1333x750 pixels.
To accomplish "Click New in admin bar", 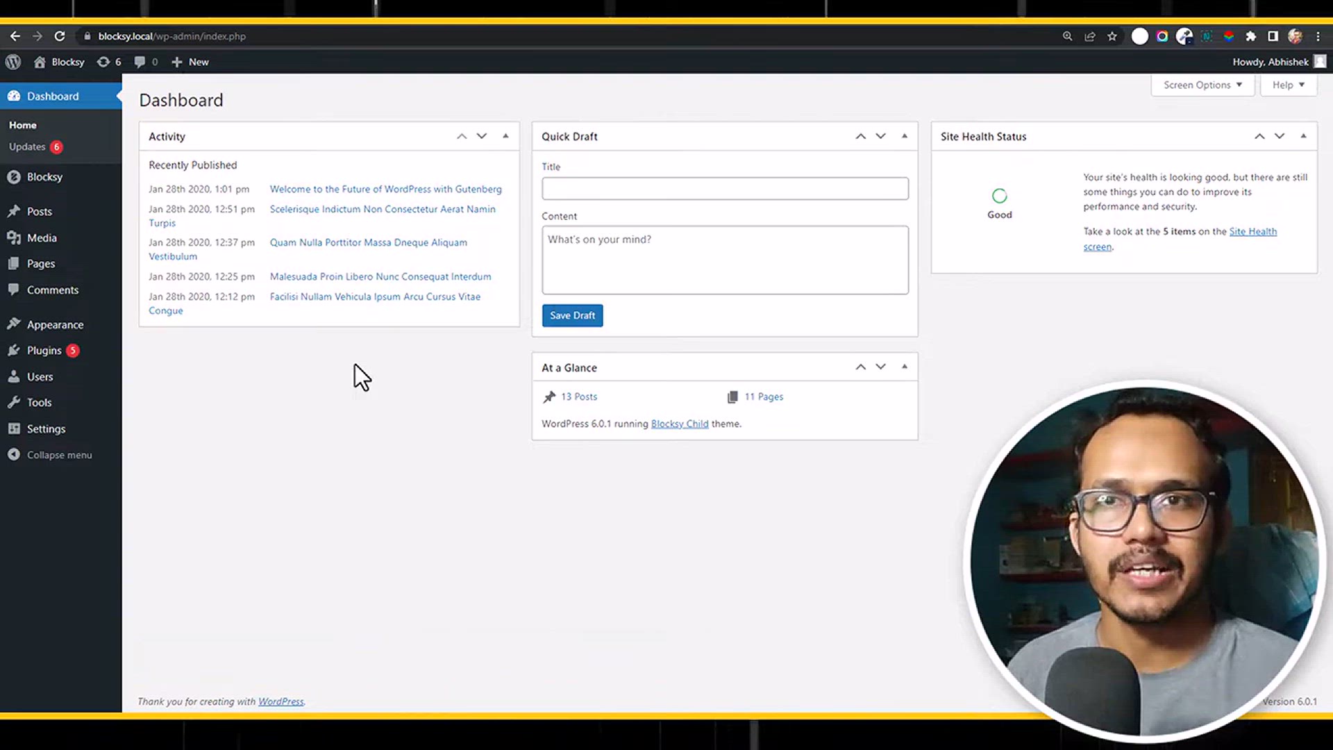I will coord(190,62).
